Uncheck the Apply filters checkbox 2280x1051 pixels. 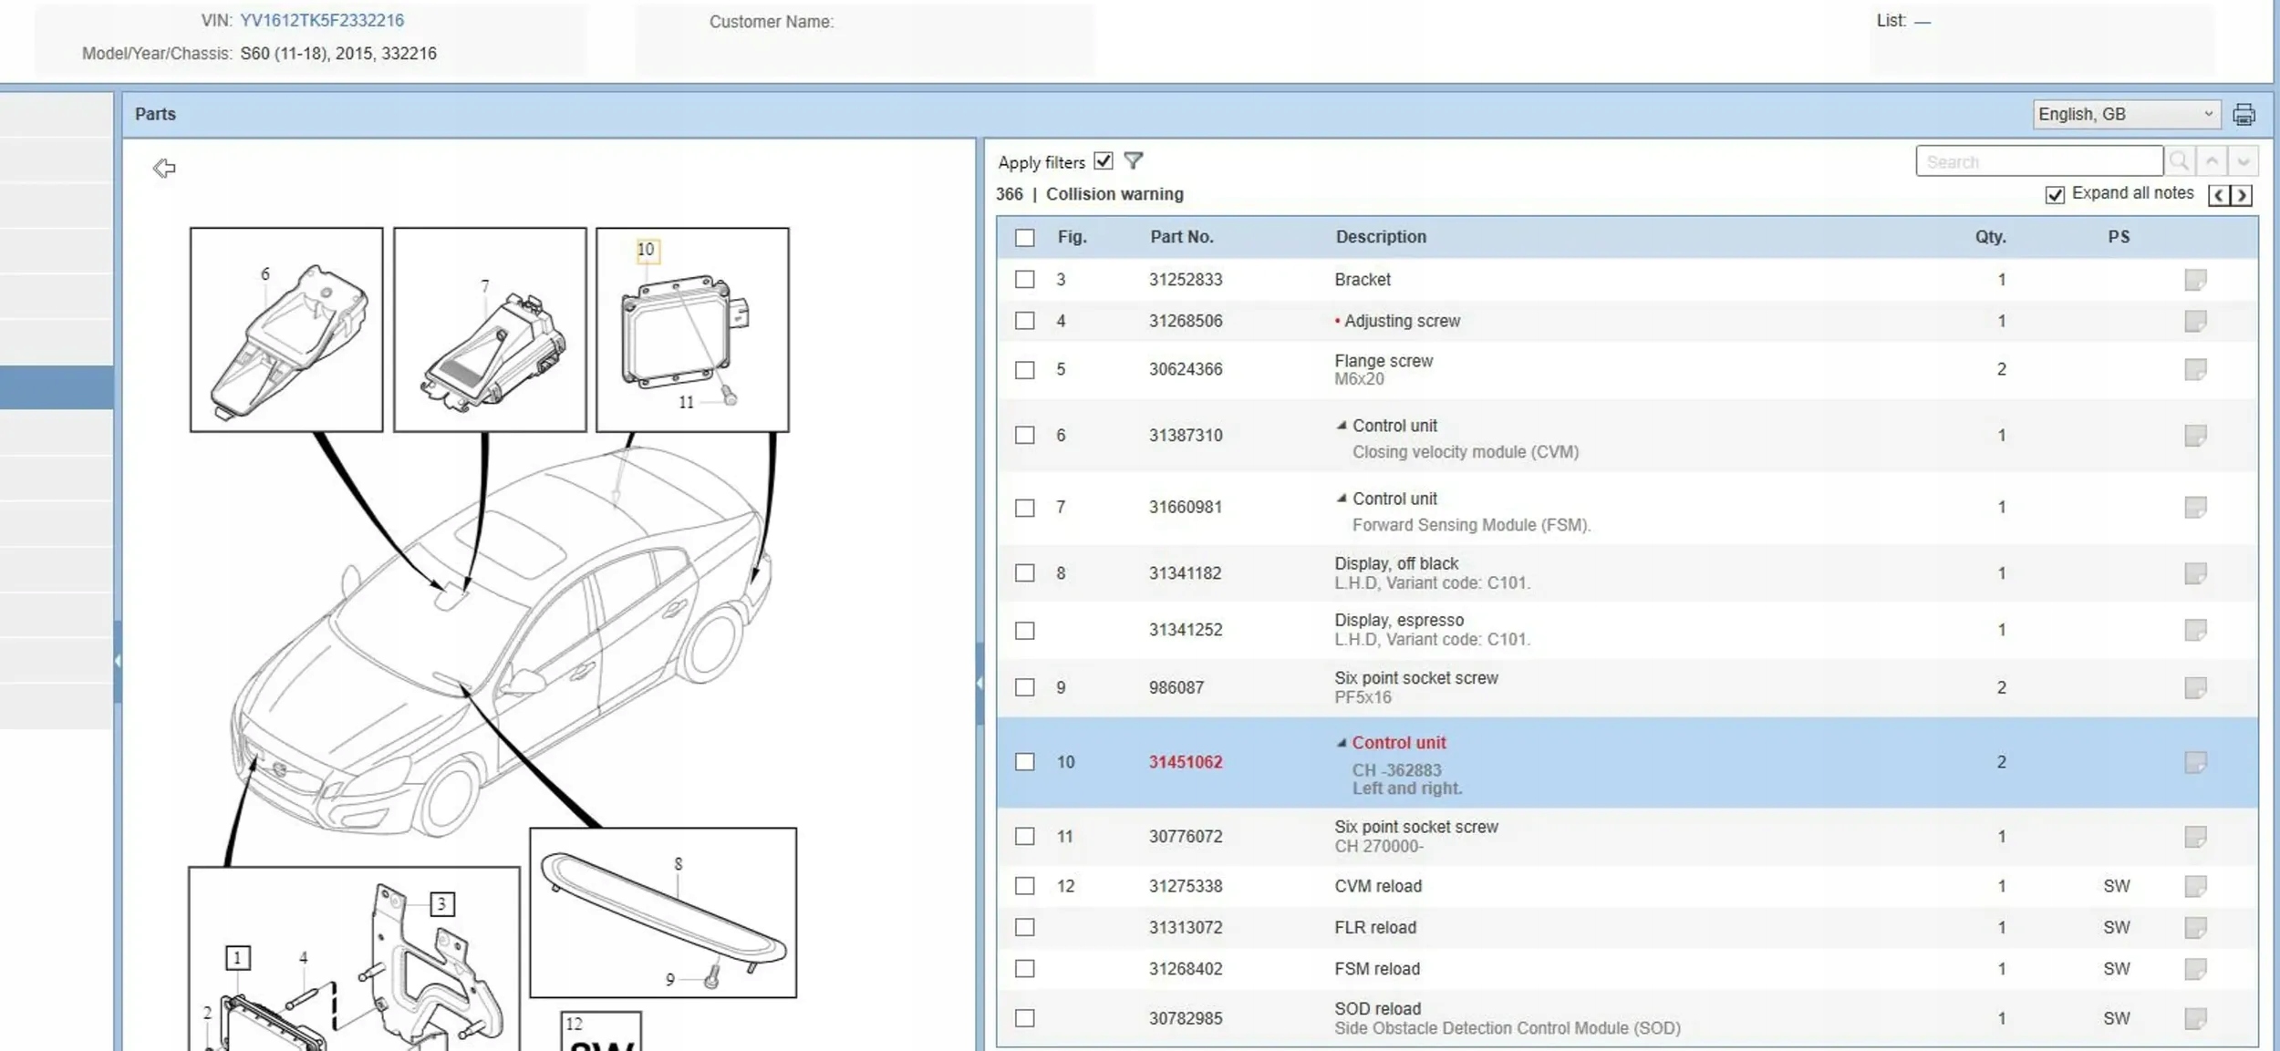pyautogui.click(x=1104, y=161)
